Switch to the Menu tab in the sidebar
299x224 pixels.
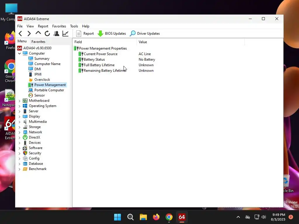(22, 41)
